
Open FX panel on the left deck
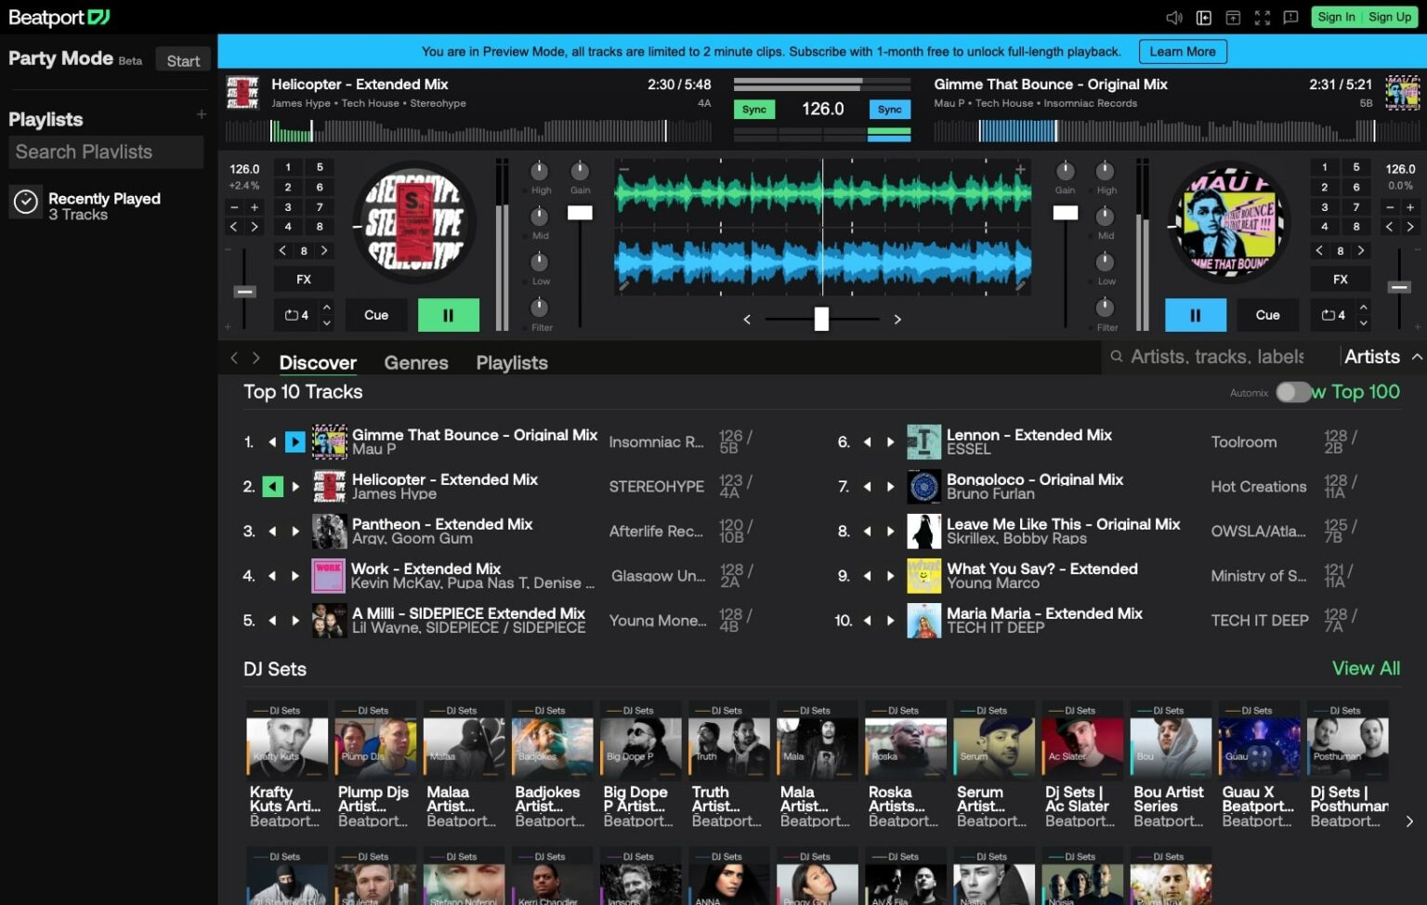pos(303,278)
